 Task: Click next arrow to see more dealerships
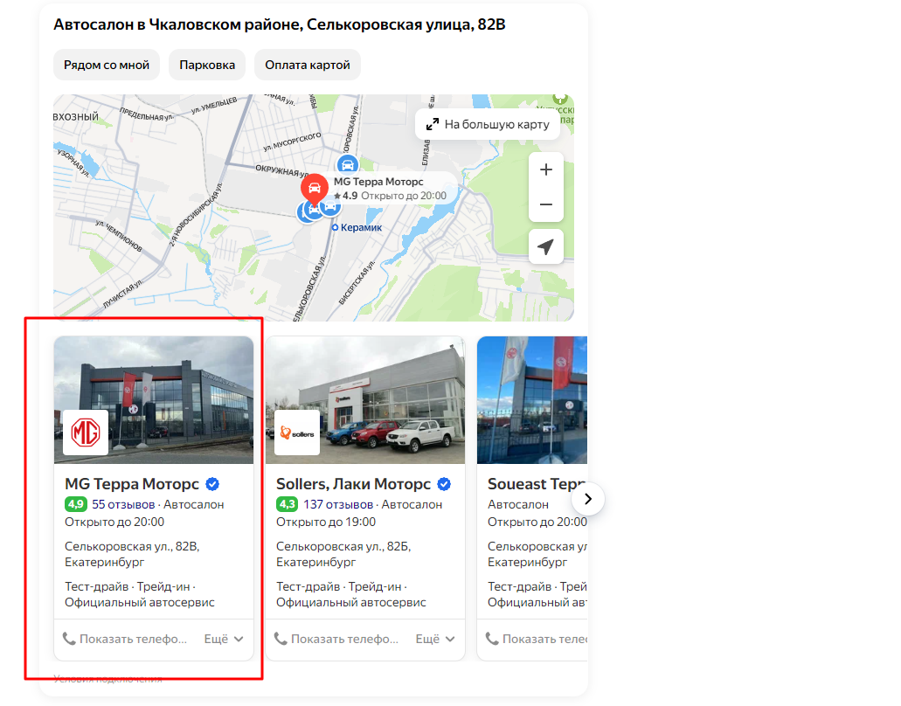tap(588, 499)
